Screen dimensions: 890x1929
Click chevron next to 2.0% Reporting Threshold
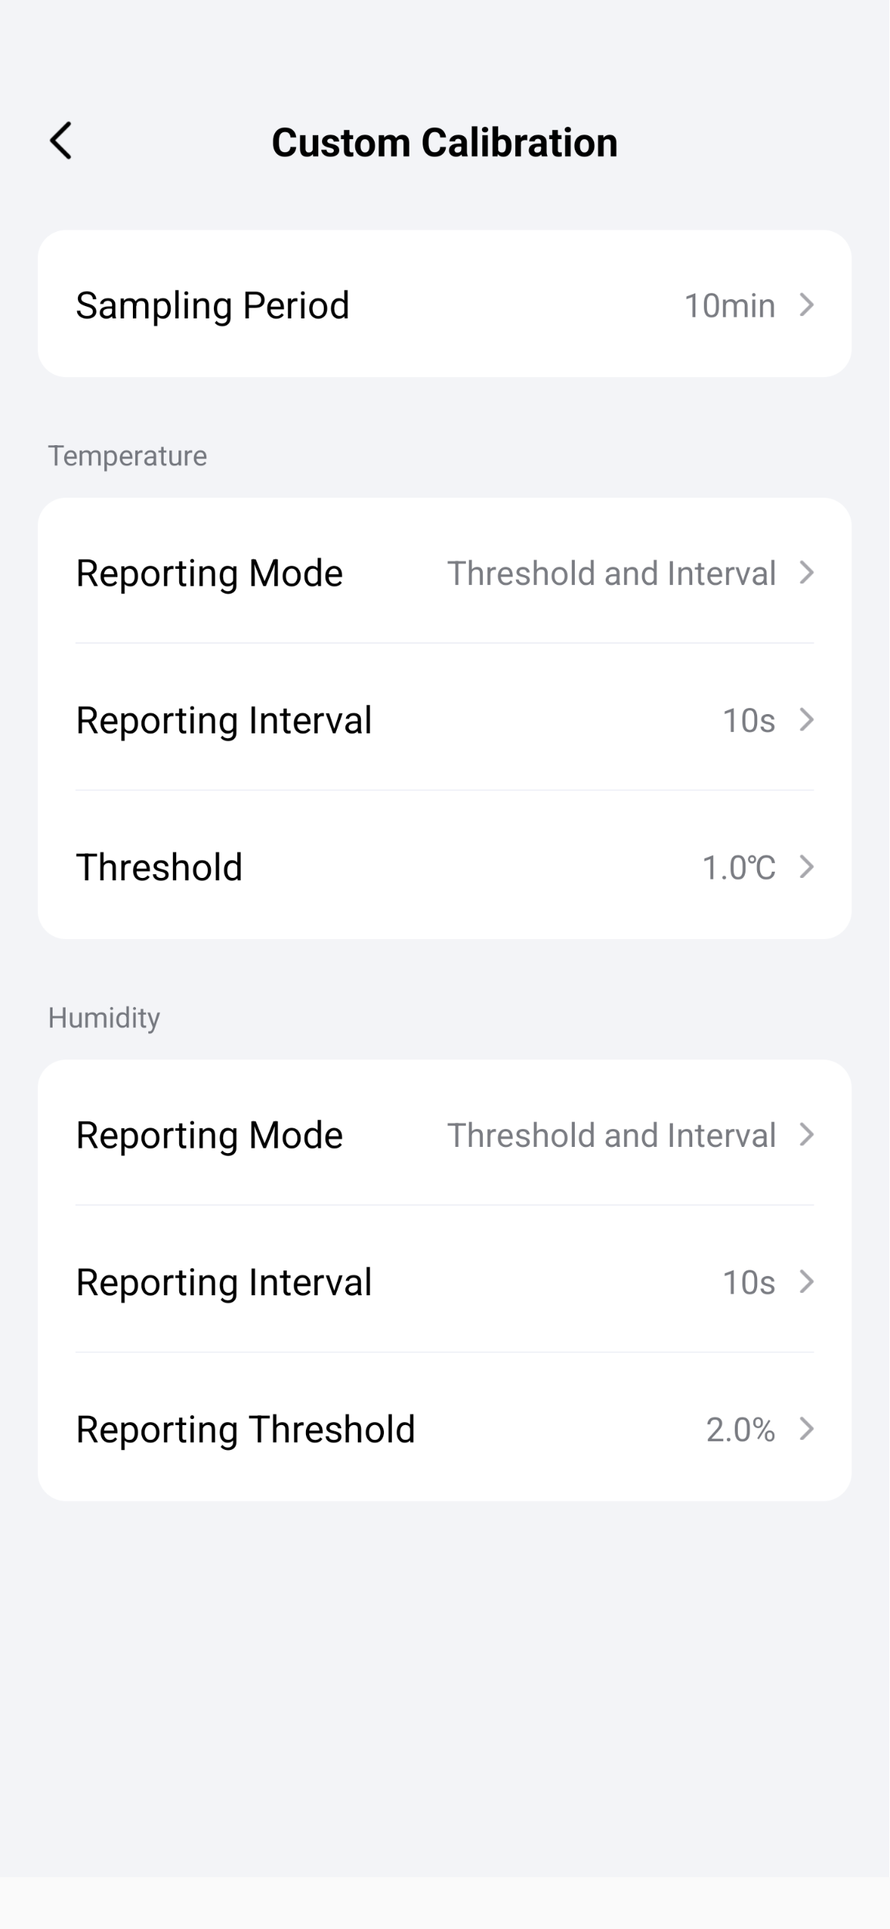[807, 1429]
